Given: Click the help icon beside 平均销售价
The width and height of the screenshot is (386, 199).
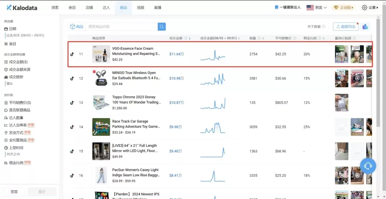Looking at the screenshot, I should (x=294, y=38).
